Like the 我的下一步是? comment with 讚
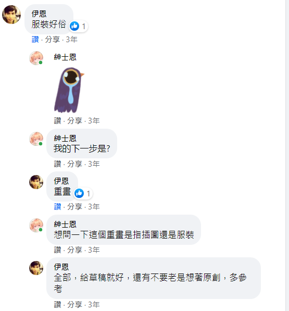The height and width of the screenshot is (311, 289). [x=57, y=164]
